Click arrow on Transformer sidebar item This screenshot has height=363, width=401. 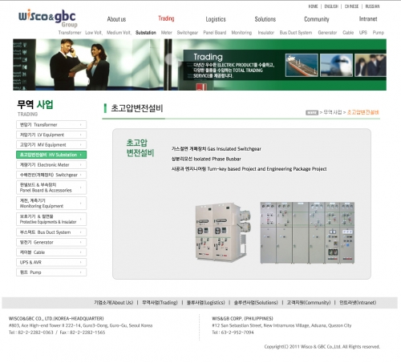click(80, 125)
